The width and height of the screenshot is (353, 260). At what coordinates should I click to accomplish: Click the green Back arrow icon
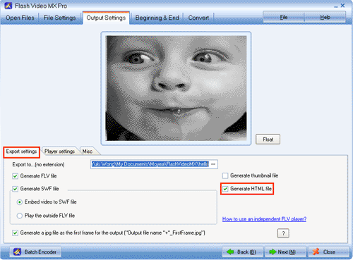click(230, 252)
